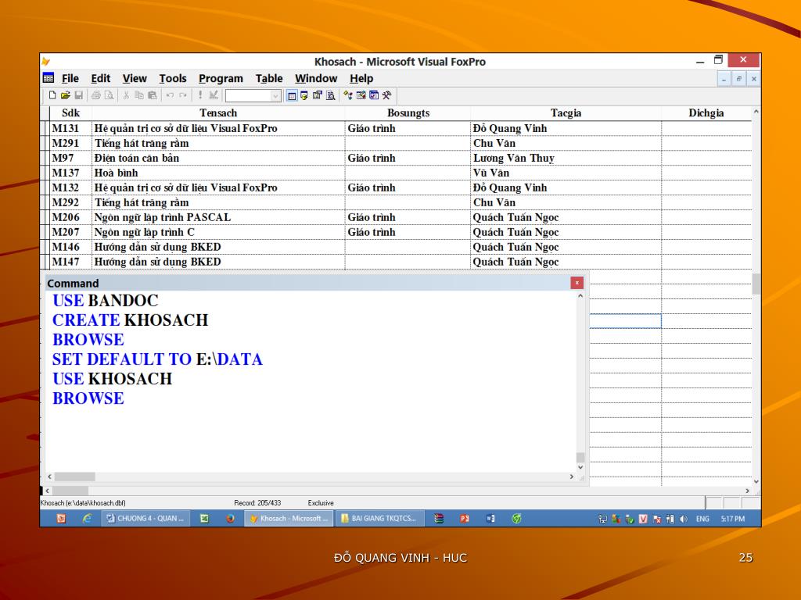Image resolution: width=801 pixels, height=600 pixels.
Task: Open the Table menu
Action: pos(269,79)
